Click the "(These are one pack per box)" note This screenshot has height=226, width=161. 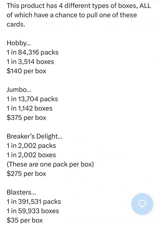[50, 165]
